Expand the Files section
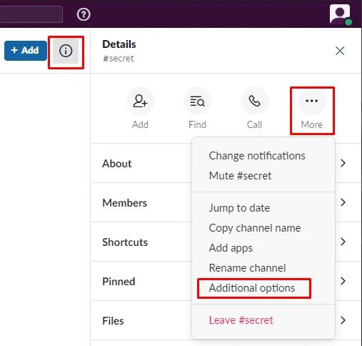Viewport: 362px width, 346px height. coord(226,320)
